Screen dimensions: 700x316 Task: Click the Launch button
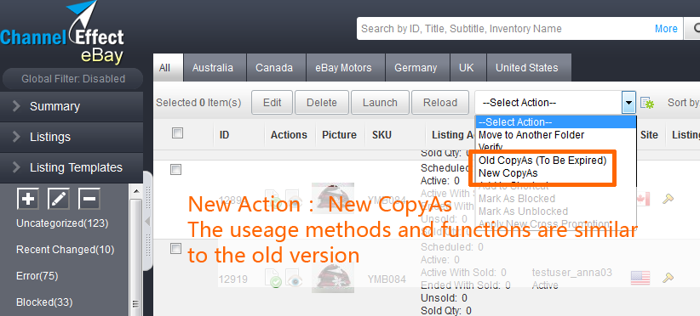[380, 103]
